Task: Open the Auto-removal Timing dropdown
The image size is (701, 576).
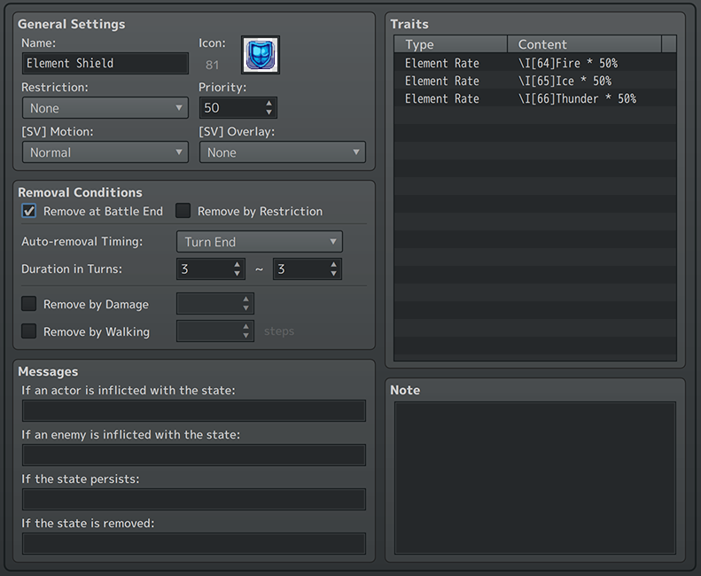Action: click(x=259, y=242)
